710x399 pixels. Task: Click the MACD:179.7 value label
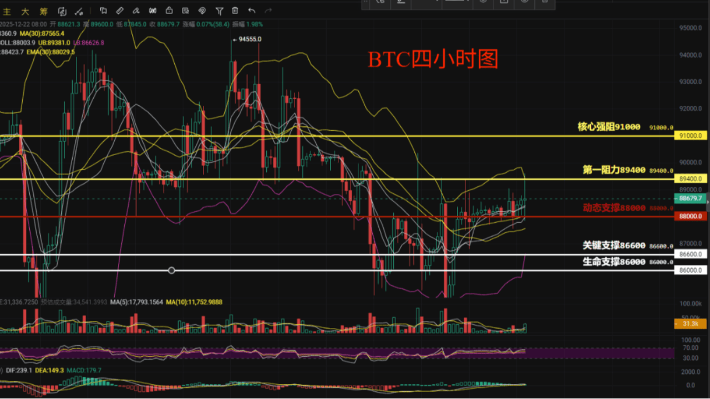point(85,370)
